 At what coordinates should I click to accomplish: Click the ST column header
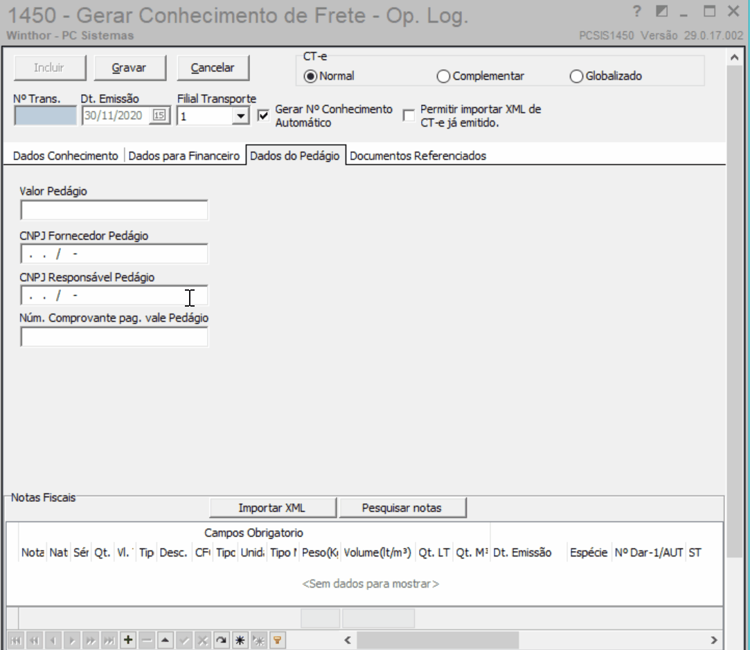point(695,553)
